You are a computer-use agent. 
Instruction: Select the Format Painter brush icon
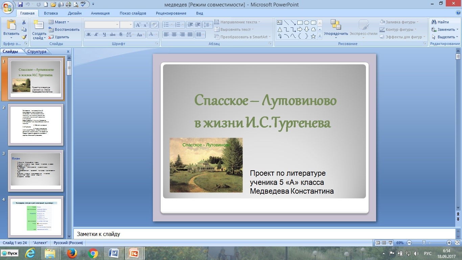(24, 37)
